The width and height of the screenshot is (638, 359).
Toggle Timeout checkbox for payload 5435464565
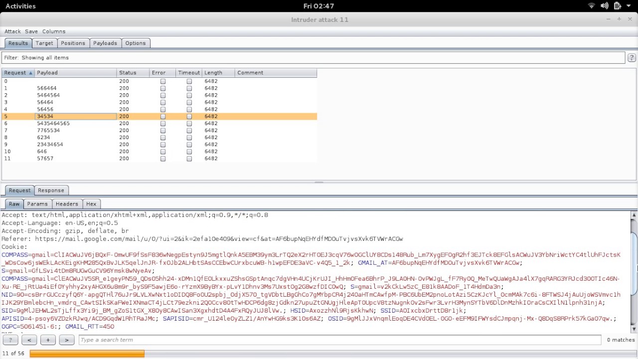pos(189,123)
